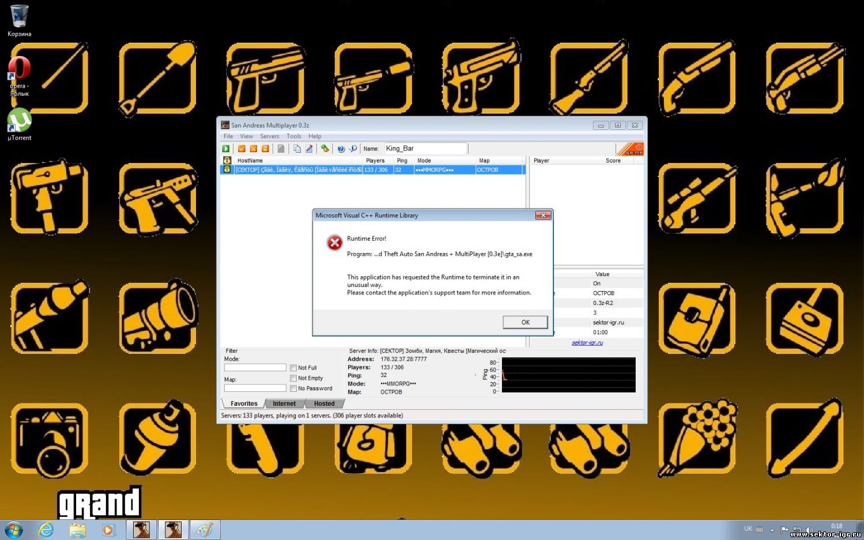Screen dimensions: 864x540
Task: Click the second GTA San Andreas taskbar button
Action: [173, 530]
